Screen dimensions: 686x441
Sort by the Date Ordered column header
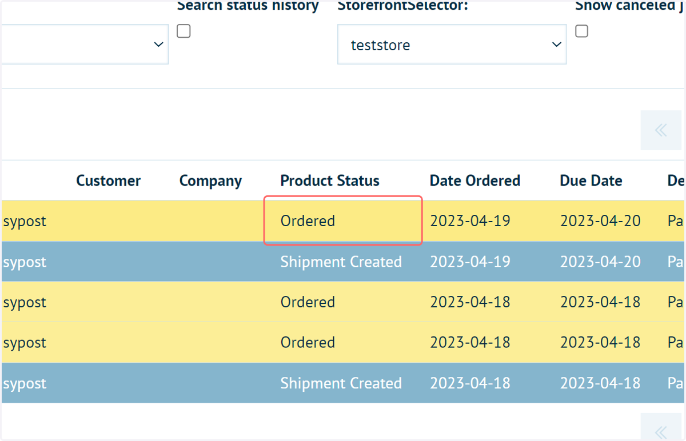pyautogui.click(x=475, y=181)
